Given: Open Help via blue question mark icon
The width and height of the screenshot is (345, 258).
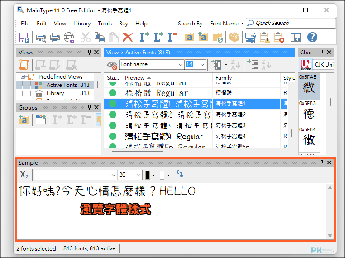Looking at the screenshot, I should click(x=312, y=37).
